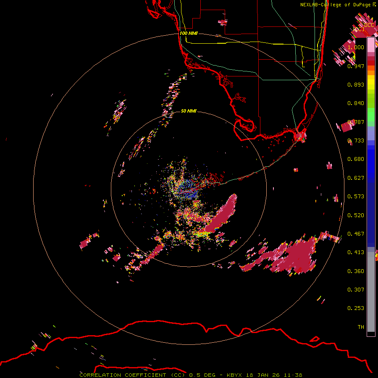
Task: Select the 0.947 value on the color scale
Action: (x=356, y=66)
